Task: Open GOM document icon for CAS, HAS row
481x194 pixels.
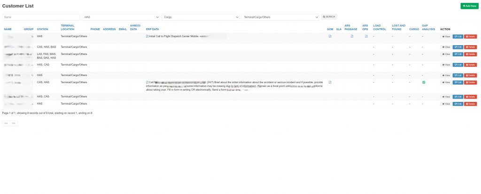Action: tap(330, 82)
